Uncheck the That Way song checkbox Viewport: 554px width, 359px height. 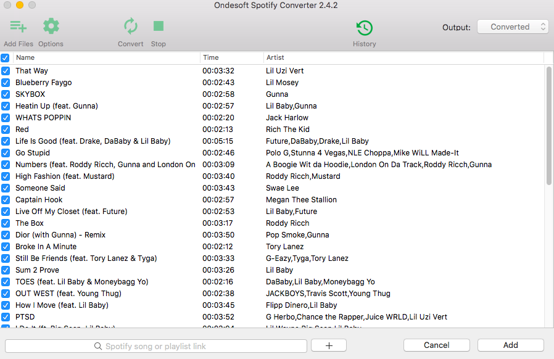click(x=6, y=71)
